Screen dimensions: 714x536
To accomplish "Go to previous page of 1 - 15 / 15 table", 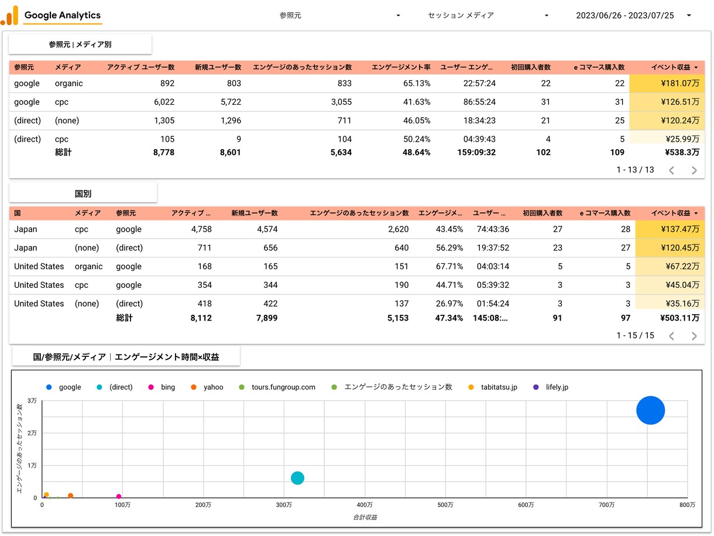I will pos(672,336).
